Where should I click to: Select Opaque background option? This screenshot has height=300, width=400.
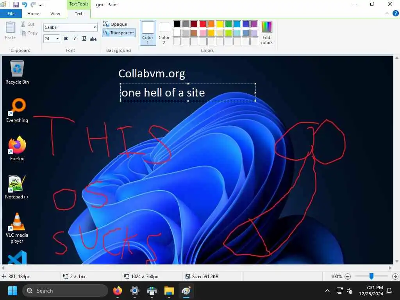[x=115, y=24]
